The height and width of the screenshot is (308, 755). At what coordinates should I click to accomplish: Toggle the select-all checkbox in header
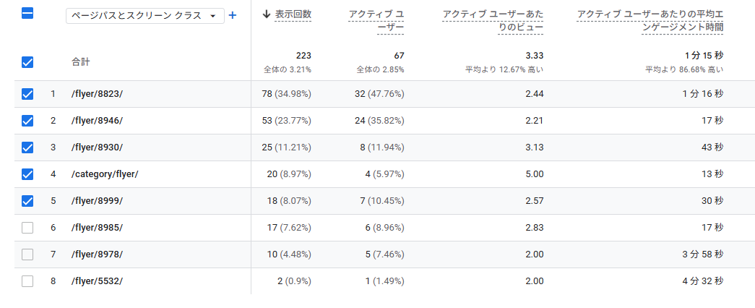click(27, 14)
